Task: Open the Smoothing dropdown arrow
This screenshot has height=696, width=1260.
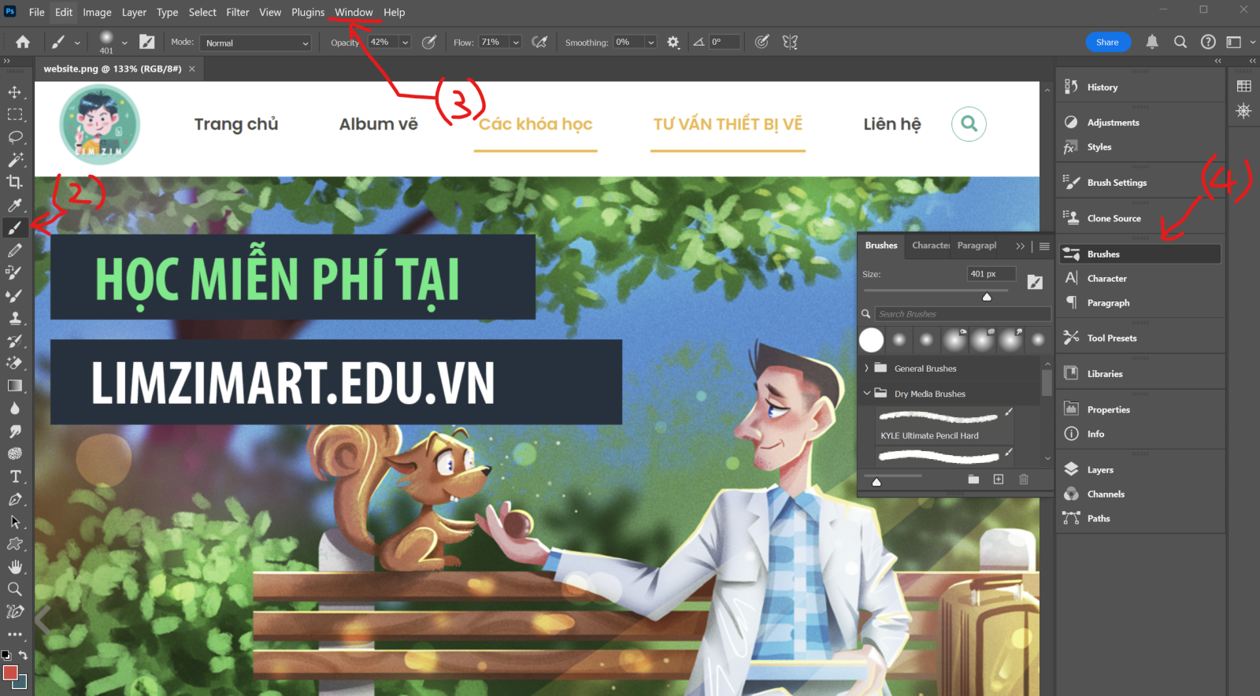Action: 650,43
